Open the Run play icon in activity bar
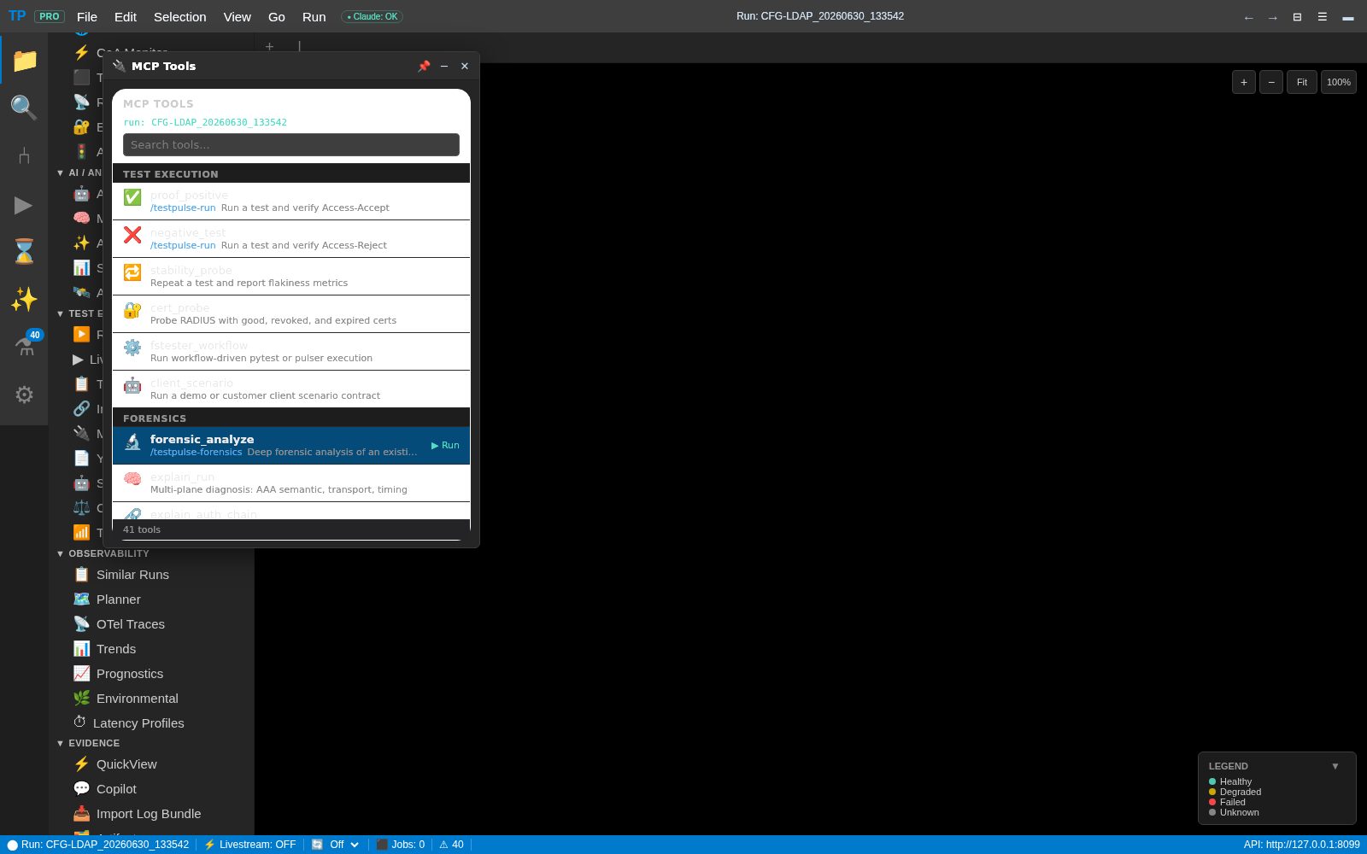The width and height of the screenshot is (1367, 854). point(24,205)
